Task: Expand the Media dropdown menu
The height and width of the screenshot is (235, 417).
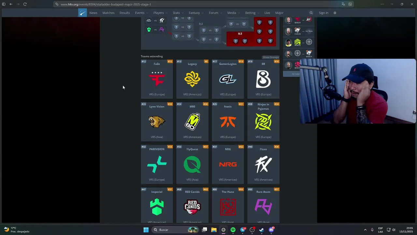Action: pos(234,13)
